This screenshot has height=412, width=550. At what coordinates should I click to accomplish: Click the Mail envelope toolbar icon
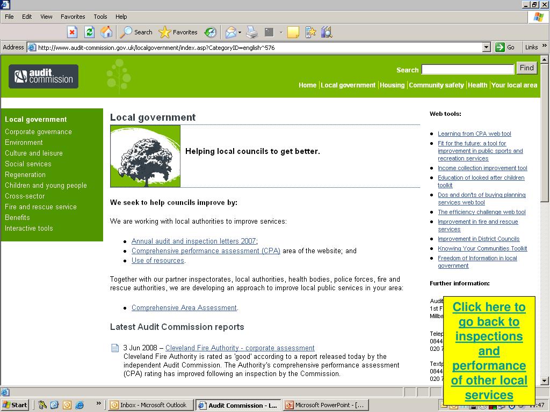coord(231,32)
